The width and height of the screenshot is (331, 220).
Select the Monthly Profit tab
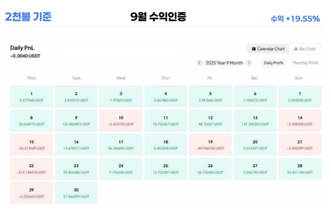tap(305, 63)
